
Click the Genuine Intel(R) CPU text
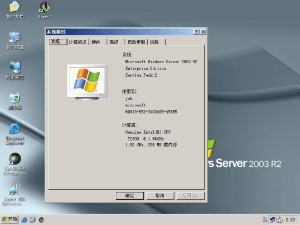point(148,132)
